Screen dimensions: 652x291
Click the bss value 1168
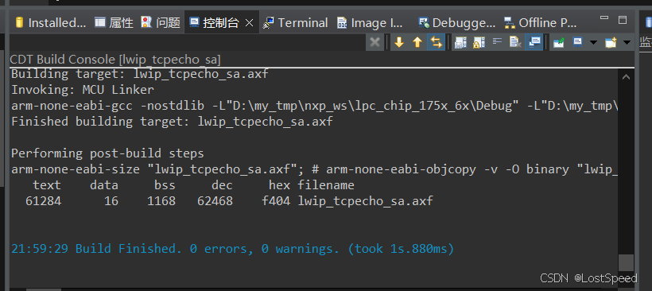pos(161,201)
